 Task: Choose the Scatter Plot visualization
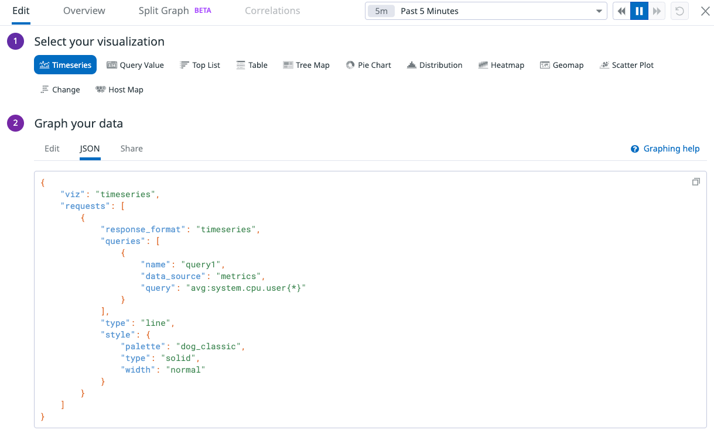click(x=626, y=65)
